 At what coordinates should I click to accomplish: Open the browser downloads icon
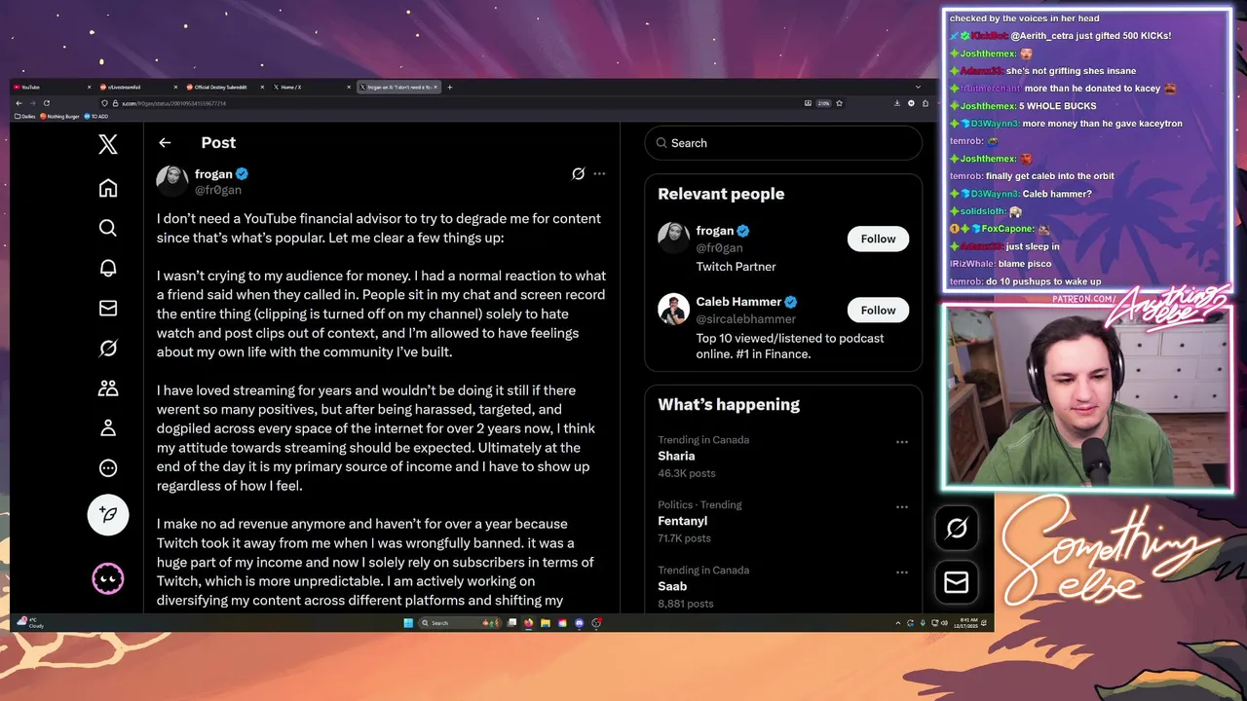[896, 103]
